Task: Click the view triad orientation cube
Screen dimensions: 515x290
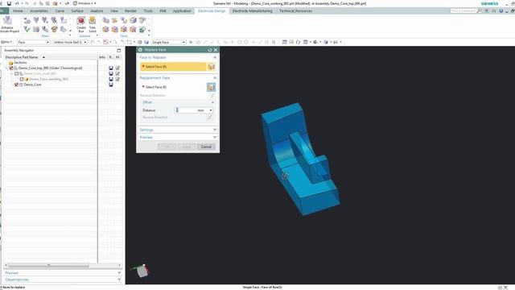Action: click(142, 271)
